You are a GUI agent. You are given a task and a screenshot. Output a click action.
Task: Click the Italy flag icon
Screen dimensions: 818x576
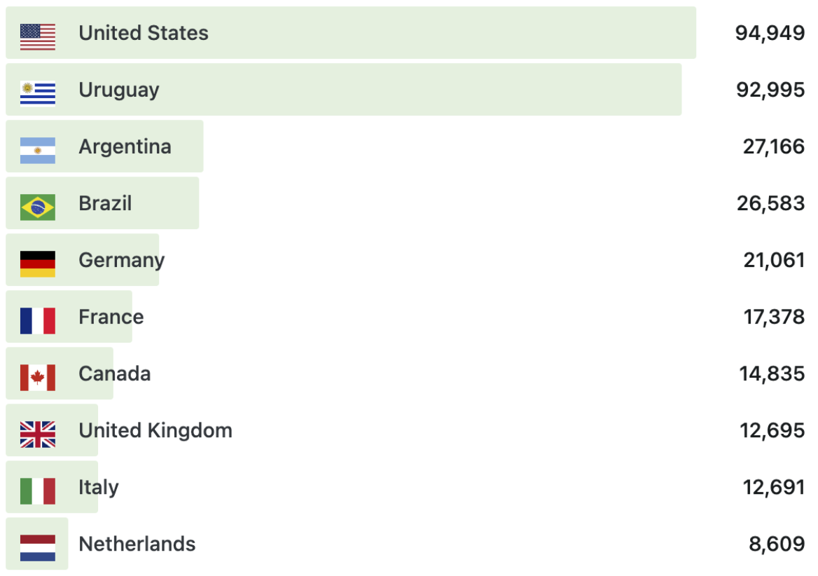coord(38,491)
